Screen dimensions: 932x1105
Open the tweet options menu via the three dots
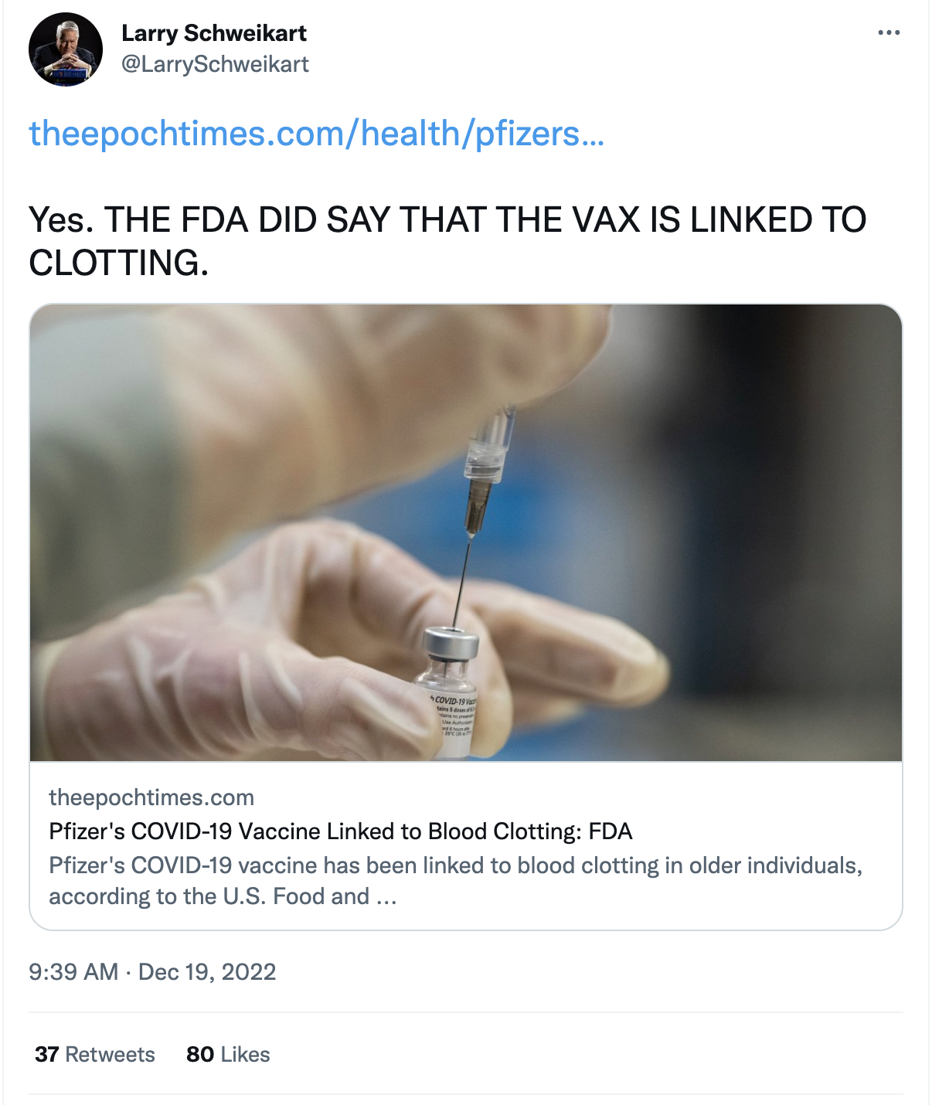pyautogui.click(x=890, y=32)
